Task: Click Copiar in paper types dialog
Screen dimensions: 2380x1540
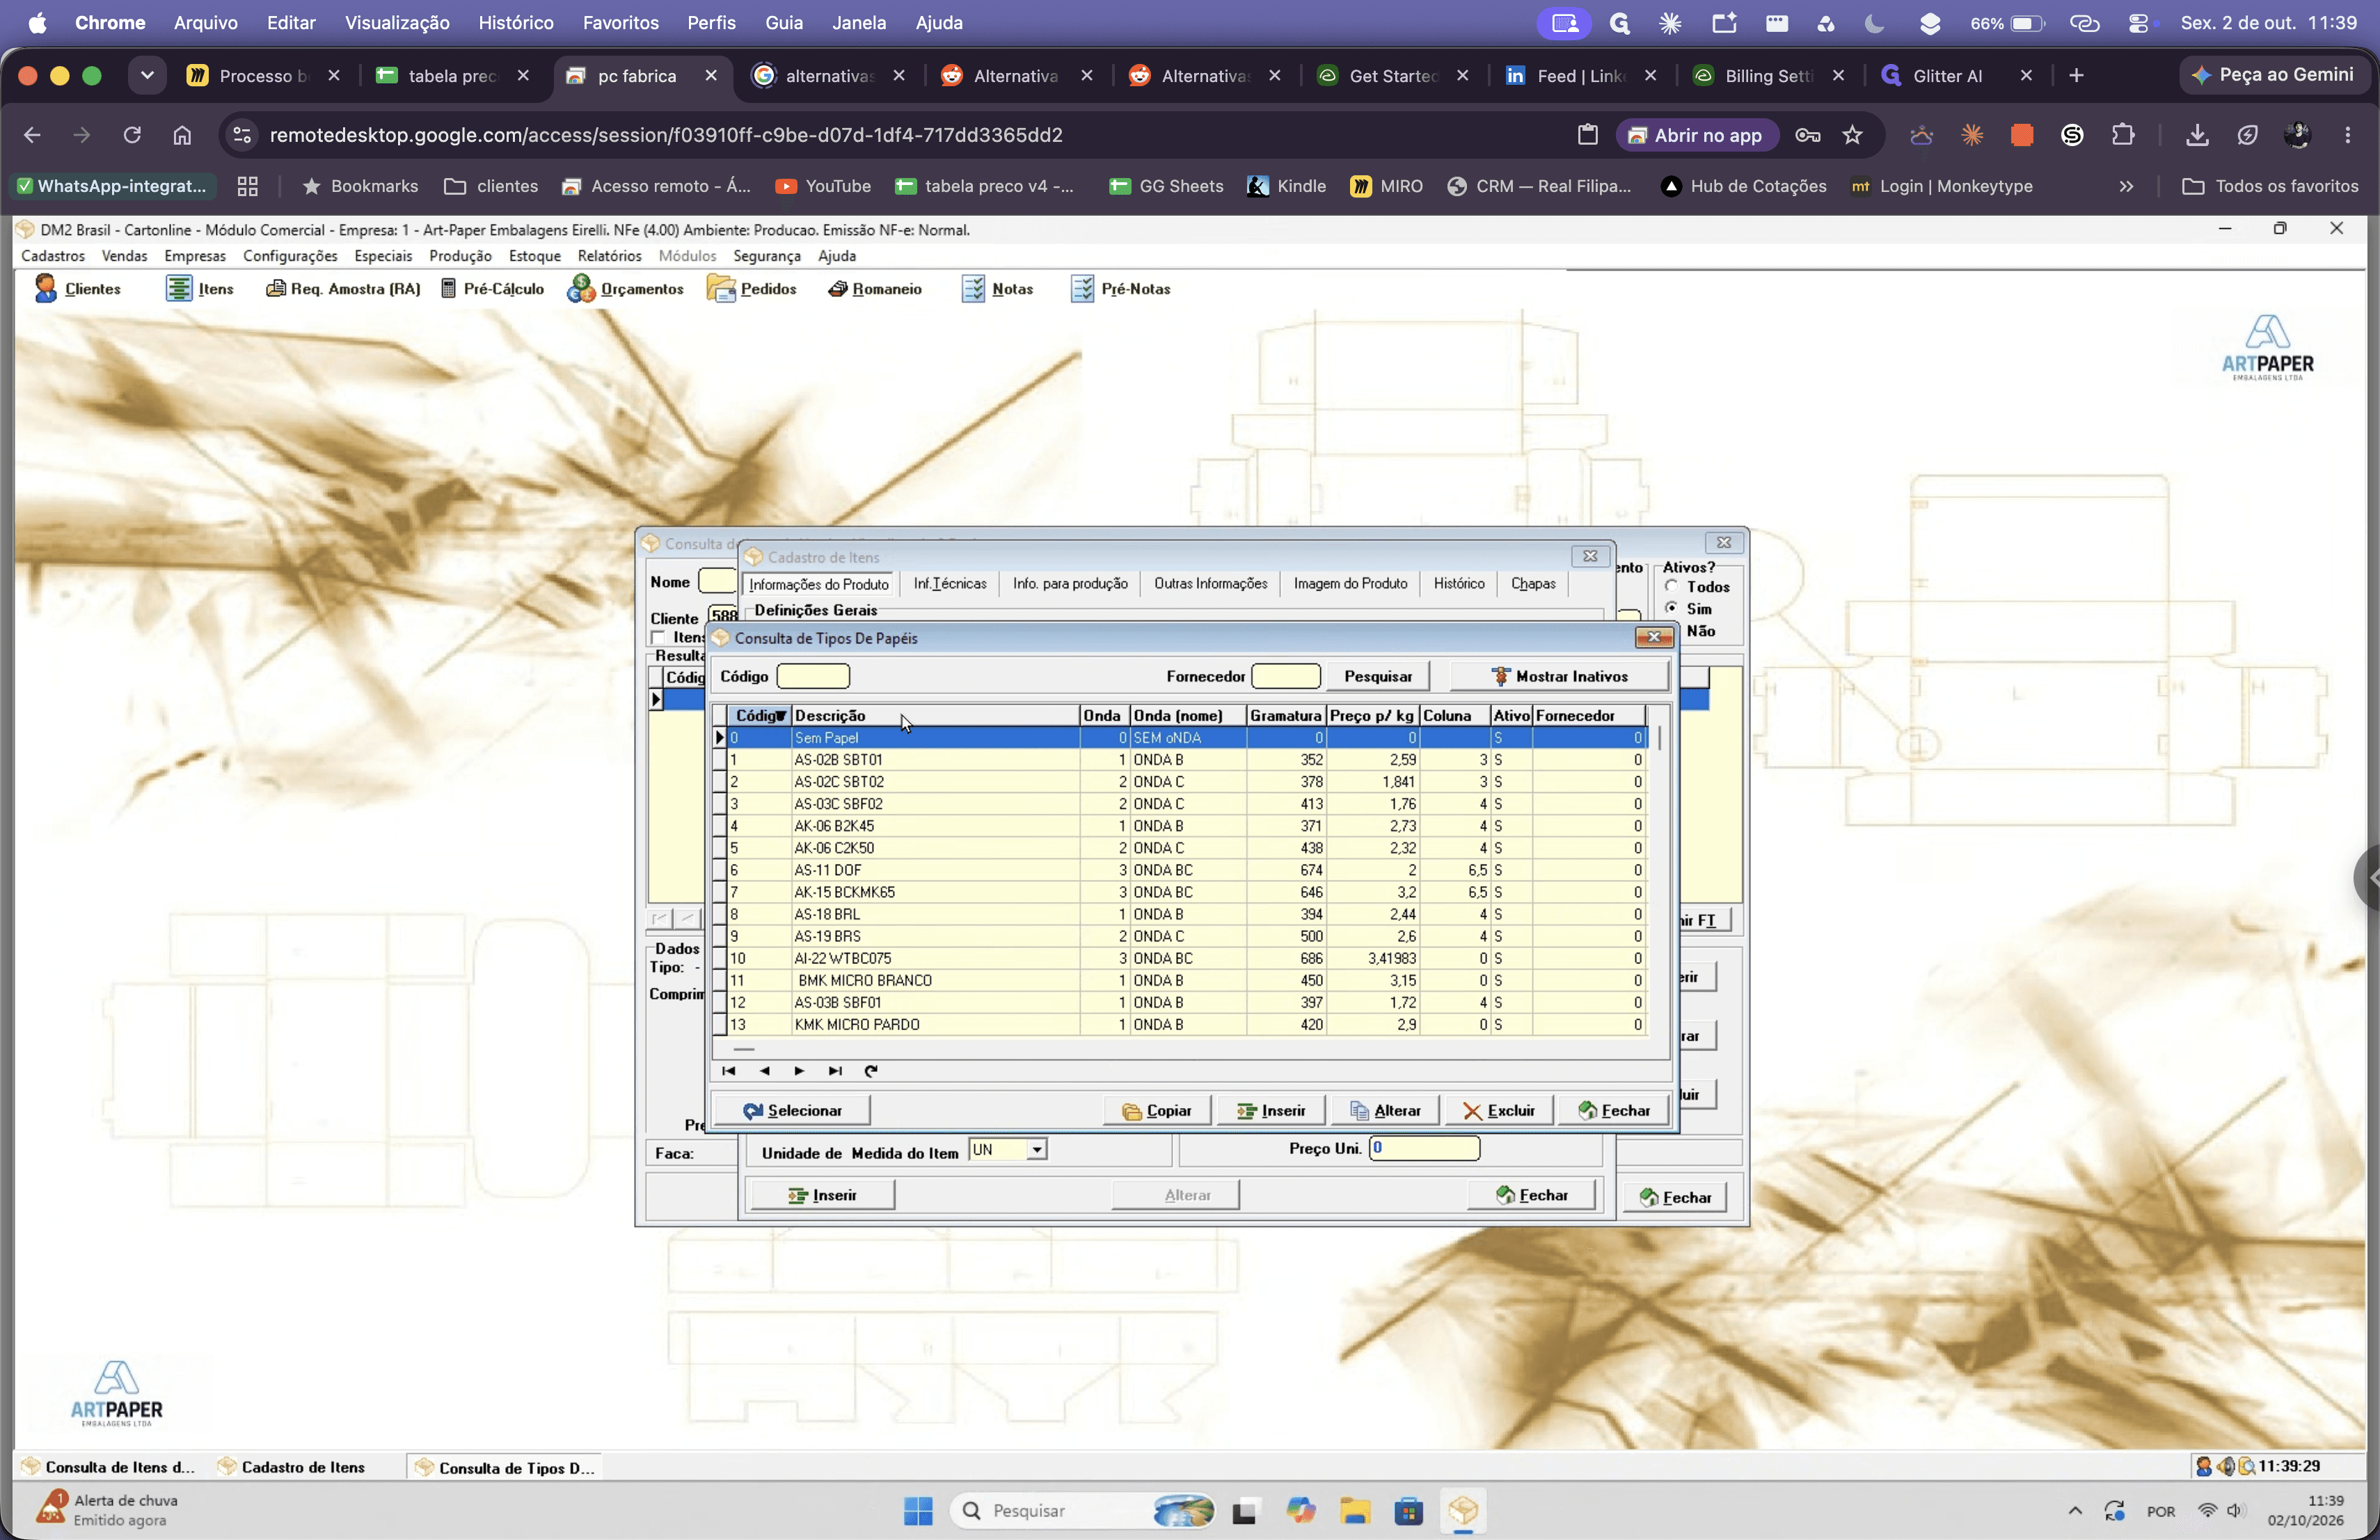Action: click(x=1157, y=1110)
